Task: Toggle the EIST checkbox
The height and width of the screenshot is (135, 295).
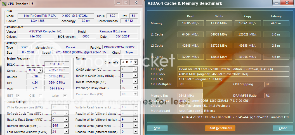Action: [18, 96]
